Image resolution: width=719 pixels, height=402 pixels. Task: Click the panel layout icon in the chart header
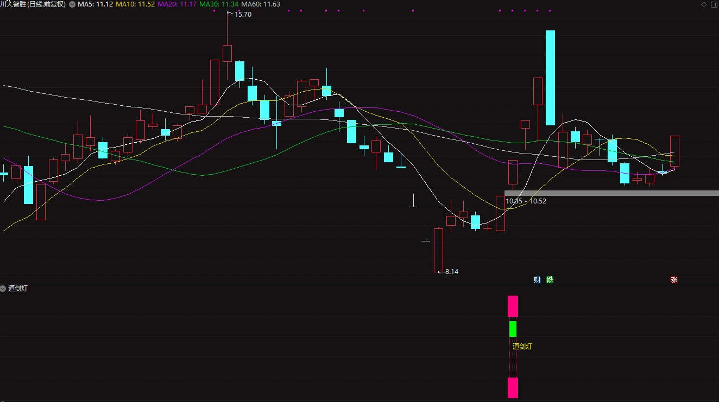[714, 4]
